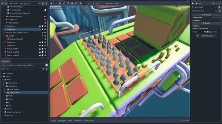
Task: Go to next object in Inspector history
Action: (216, 3)
